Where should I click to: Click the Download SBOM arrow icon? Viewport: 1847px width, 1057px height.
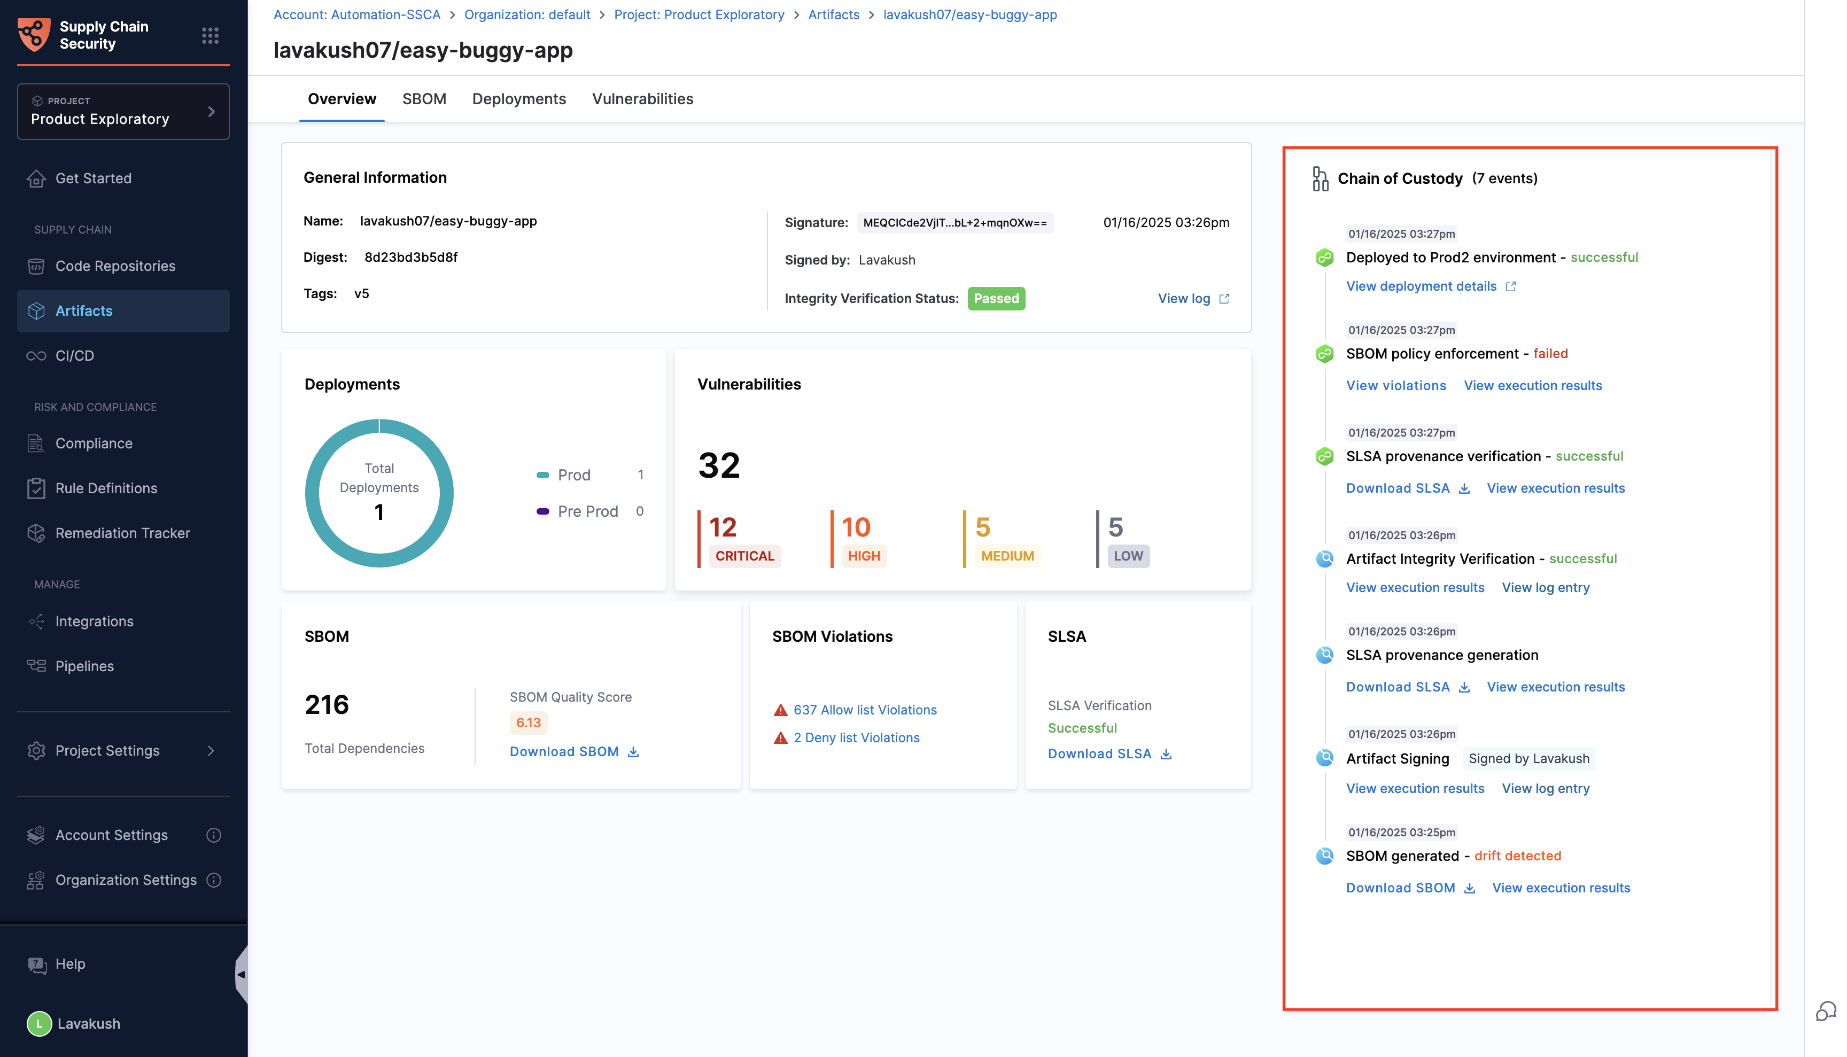coord(633,752)
